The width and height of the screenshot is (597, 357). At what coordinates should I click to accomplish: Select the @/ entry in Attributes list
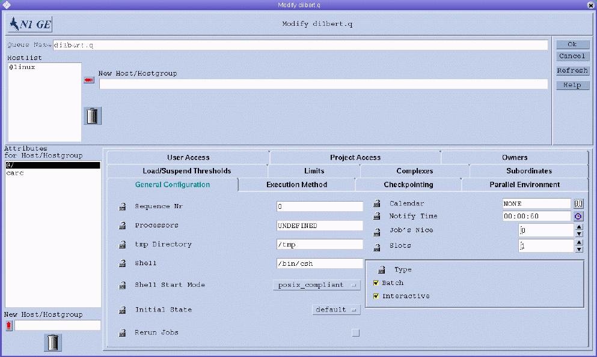53,165
